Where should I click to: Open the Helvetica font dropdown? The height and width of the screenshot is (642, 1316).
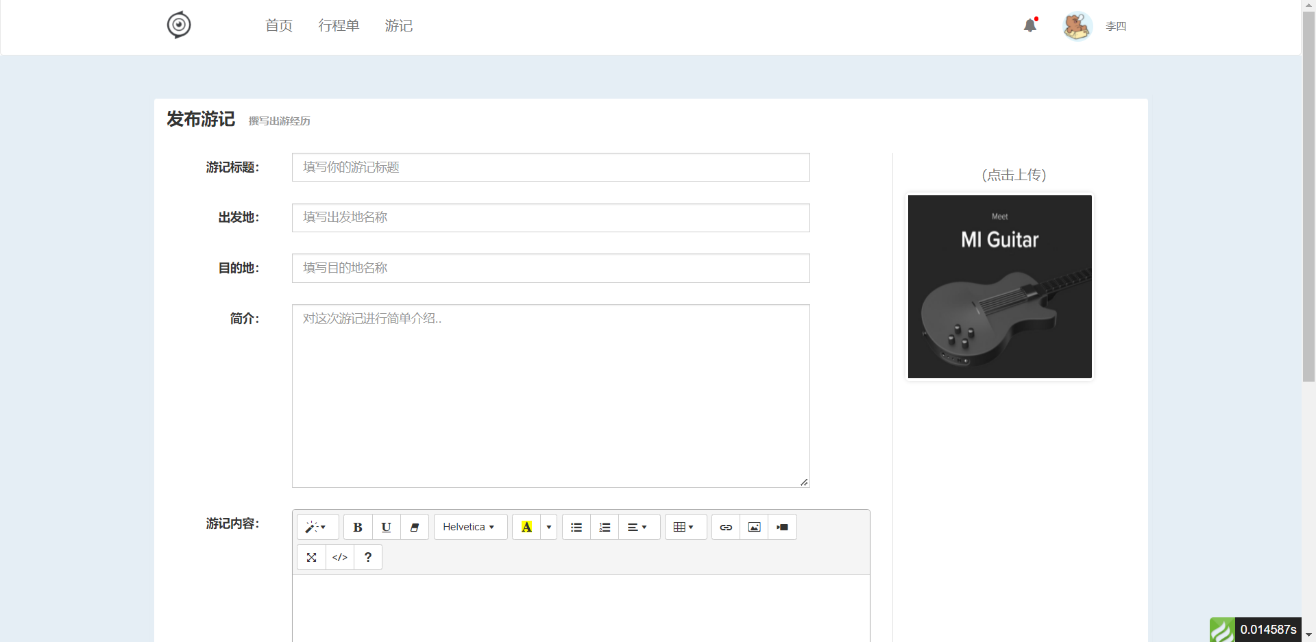point(470,527)
